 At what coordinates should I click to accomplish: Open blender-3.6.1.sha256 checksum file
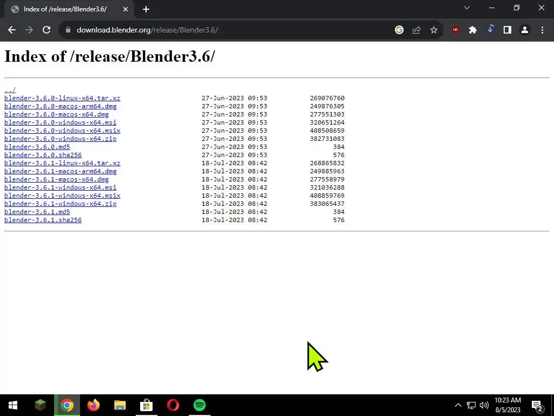[43, 220]
